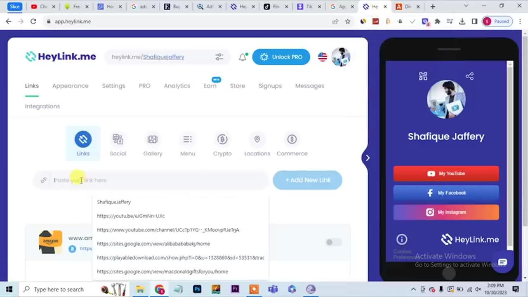The height and width of the screenshot is (297, 528).
Task: Click the HeyLink.me logo
Action: point(61,57)
